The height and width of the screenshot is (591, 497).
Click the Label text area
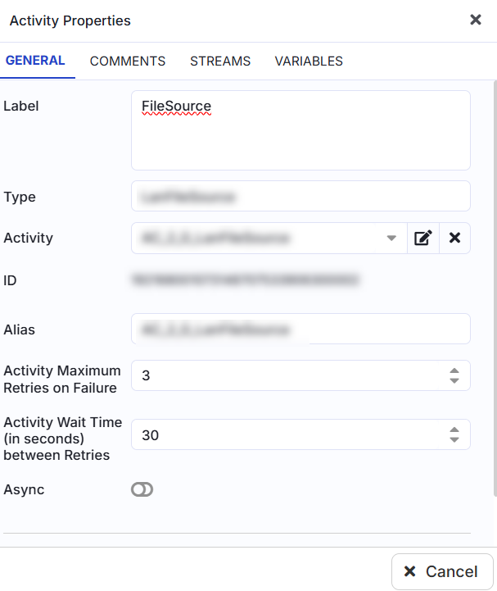click(x=300, y=130)
